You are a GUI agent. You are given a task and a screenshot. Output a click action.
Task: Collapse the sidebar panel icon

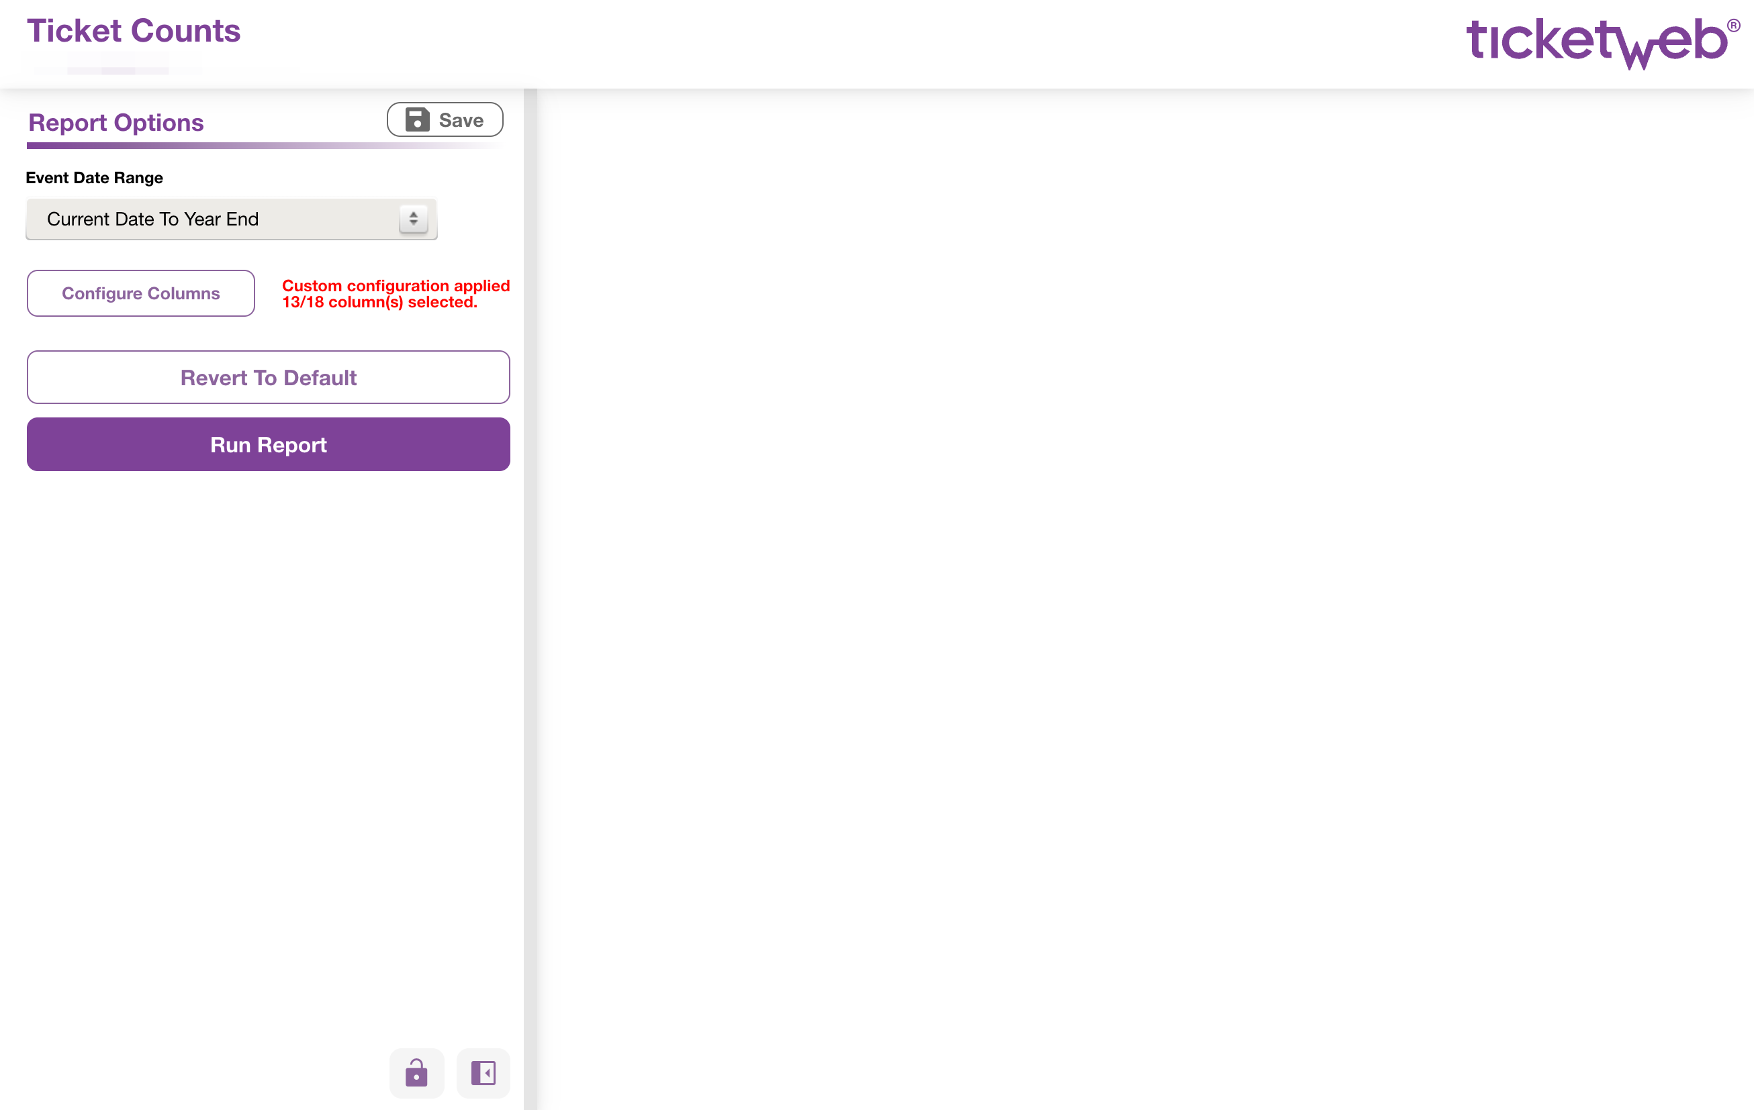[483, 1073]
